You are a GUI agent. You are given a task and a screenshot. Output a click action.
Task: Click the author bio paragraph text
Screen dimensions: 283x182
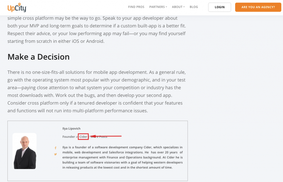click(x=122, y=157)
